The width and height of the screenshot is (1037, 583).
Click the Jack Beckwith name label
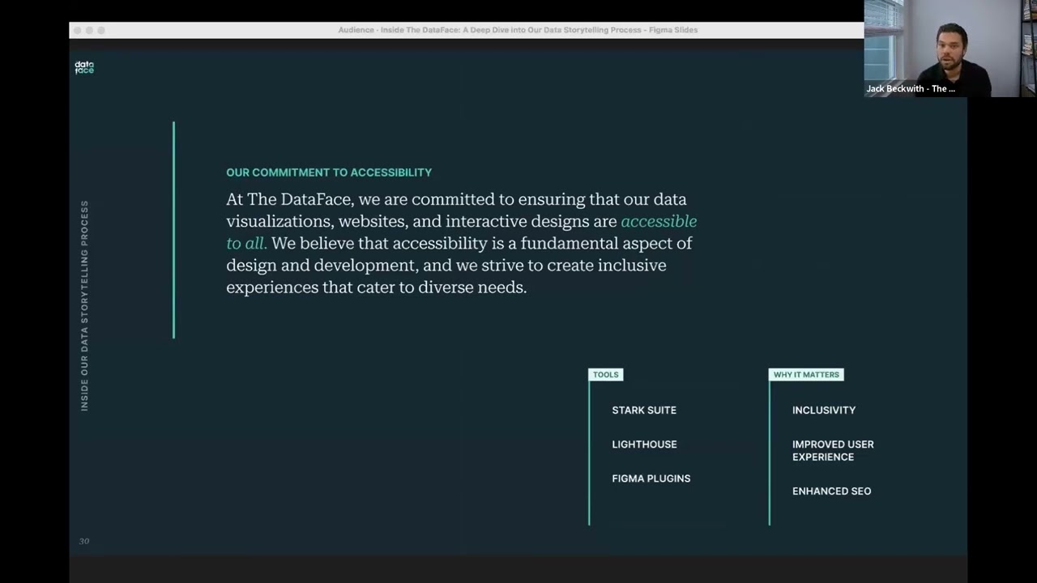point(911,89)
